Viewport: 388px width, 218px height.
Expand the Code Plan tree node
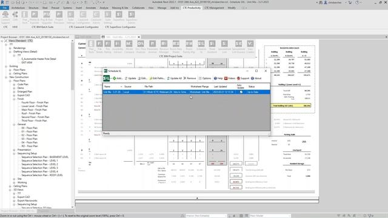point(14,84)
